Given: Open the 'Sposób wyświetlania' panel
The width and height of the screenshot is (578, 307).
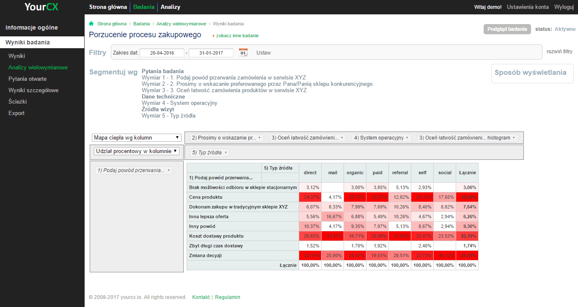Looking at the screenshot, I should [532, 73].
